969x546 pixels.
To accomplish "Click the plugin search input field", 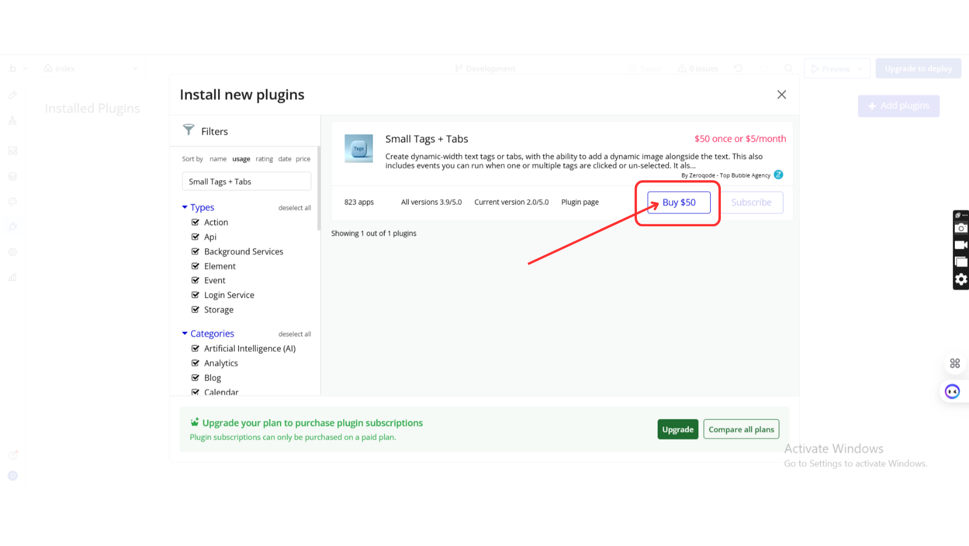I will (x=246, y=181).
